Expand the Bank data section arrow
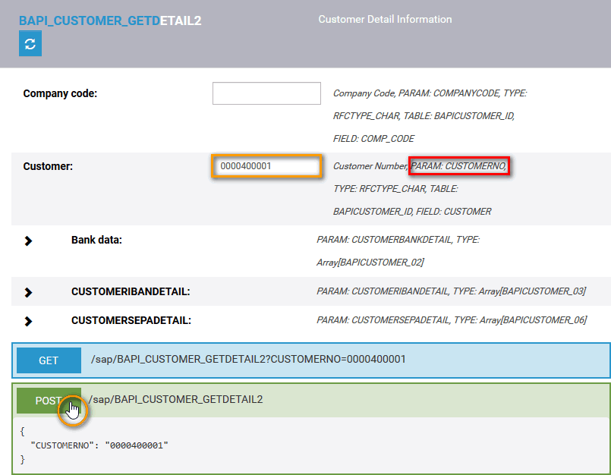The width and height of the screenshot is (611, 475). pyautogui.click(x=28, y=241)
